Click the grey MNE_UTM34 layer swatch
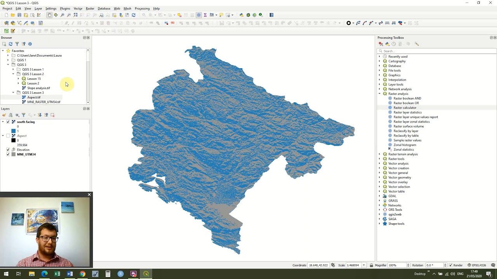The width and height of the screenshot is (497, 279). pyautogui.click(x=14, y=154)
